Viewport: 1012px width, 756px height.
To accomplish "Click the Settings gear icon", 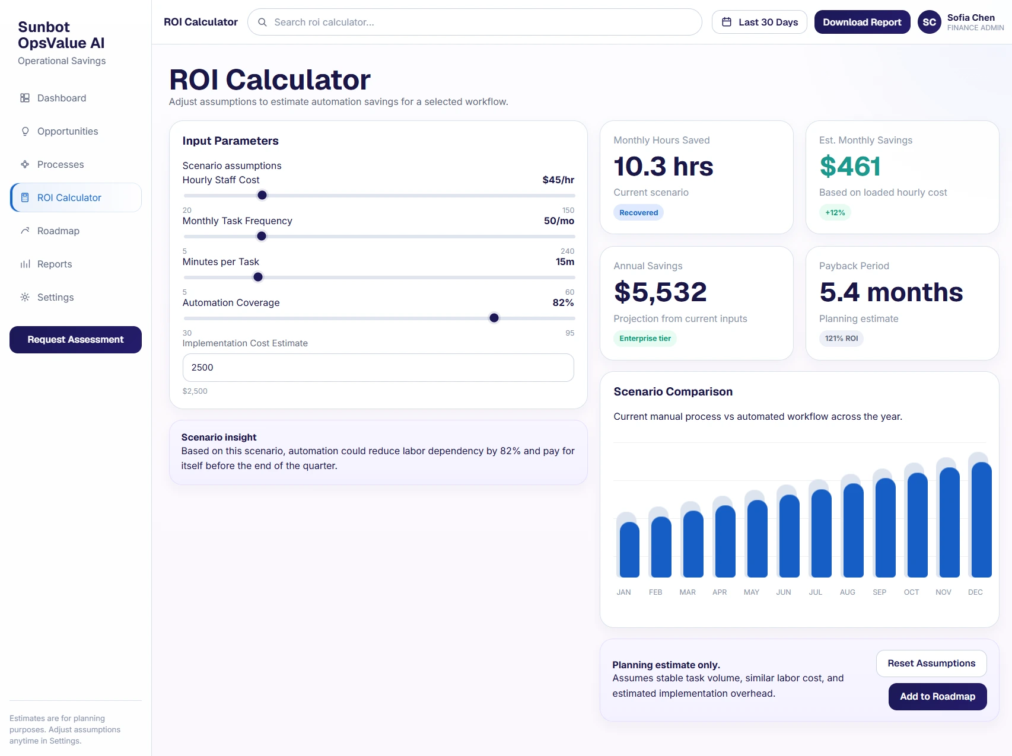I will click(x=25, y=297).
